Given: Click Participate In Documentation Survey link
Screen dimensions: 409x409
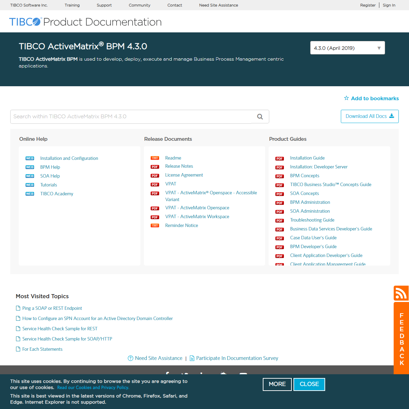Looking at the screenshot, I should click(237, 358).
